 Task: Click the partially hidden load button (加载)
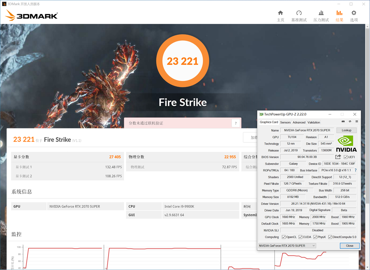coord(250,137)
